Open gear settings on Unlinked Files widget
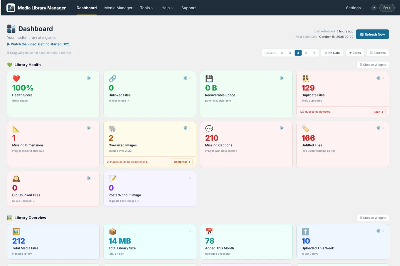 click(x=185, y=78)
